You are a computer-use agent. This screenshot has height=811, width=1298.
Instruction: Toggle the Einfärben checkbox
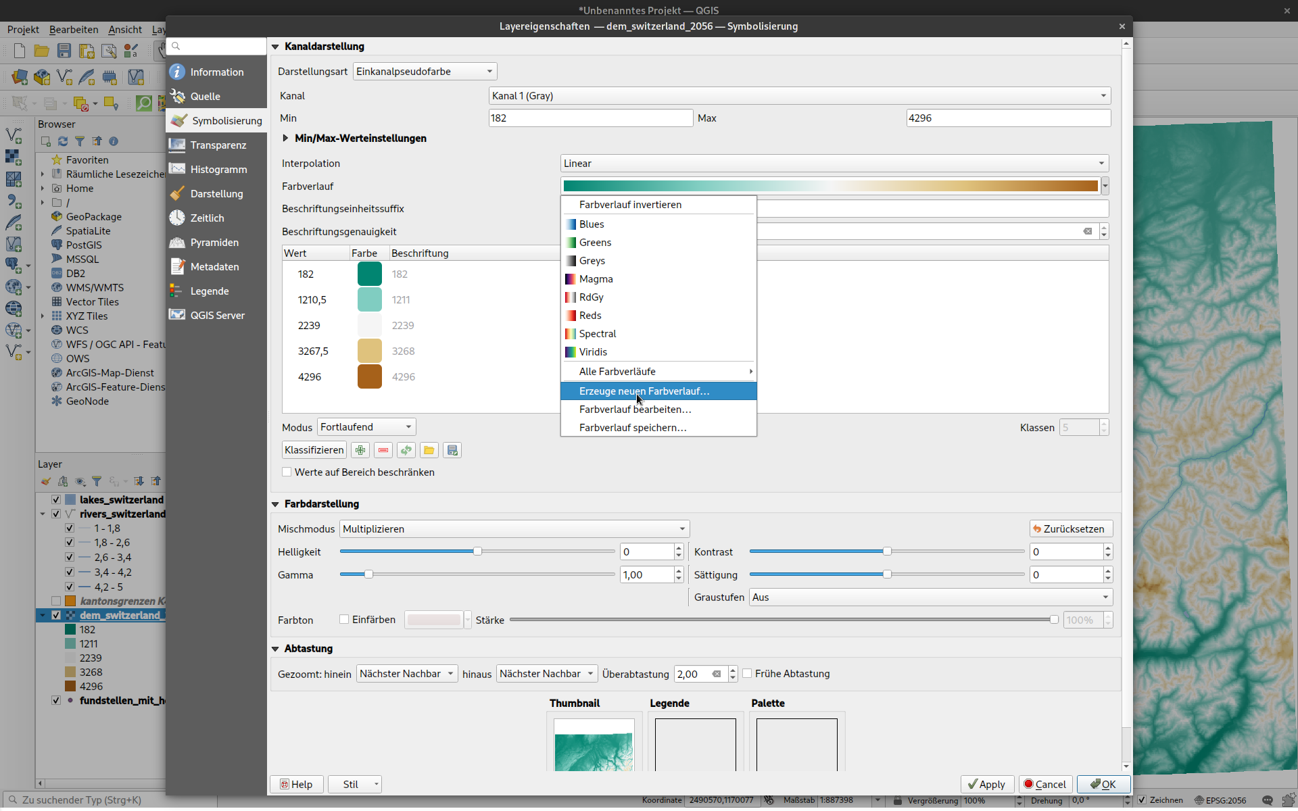[344, 620]
